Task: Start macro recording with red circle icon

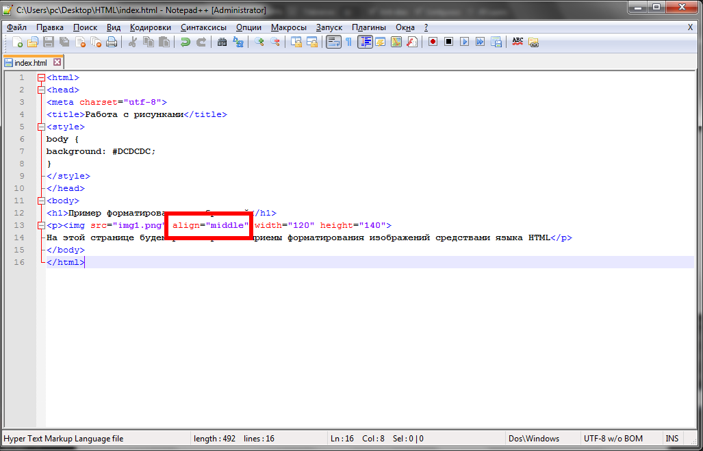Action: click(x=433, y=42)
